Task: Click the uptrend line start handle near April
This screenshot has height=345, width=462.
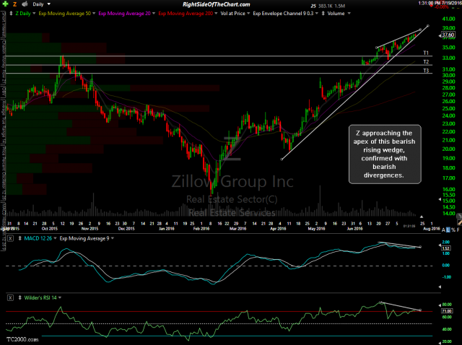Action: pos(282,160)
